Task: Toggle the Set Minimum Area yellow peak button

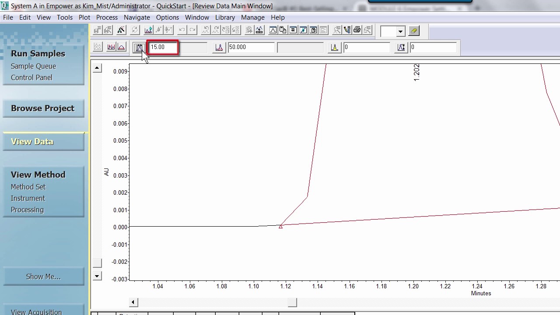Action: [x=334, y=47]
